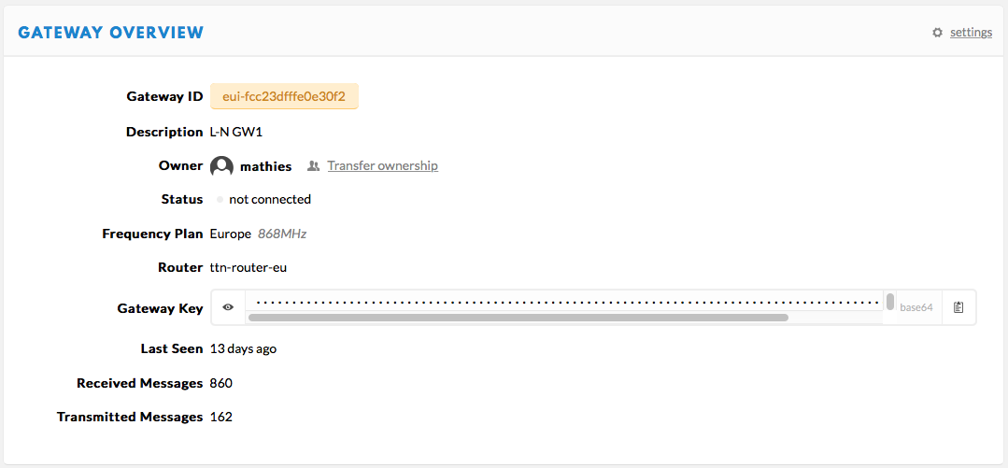Click the gateway key hidden dots field
This screenshot has width=1008, height=468.
tap(564, 301)
